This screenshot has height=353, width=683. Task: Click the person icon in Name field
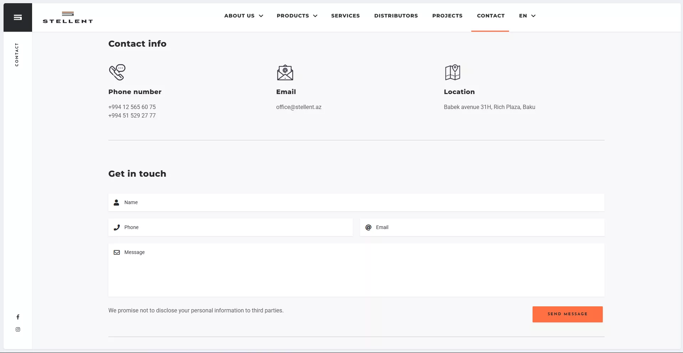pos(116,203)
